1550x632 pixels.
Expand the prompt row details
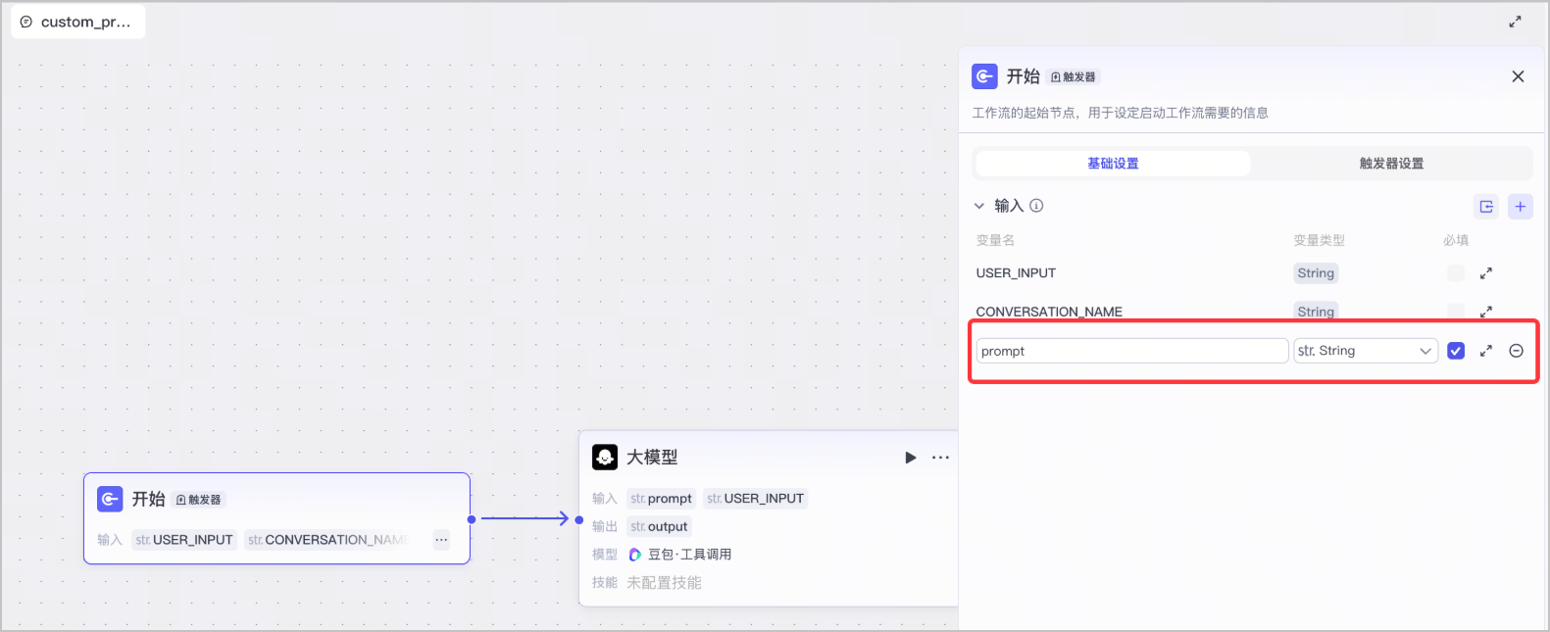point(1486,351)
